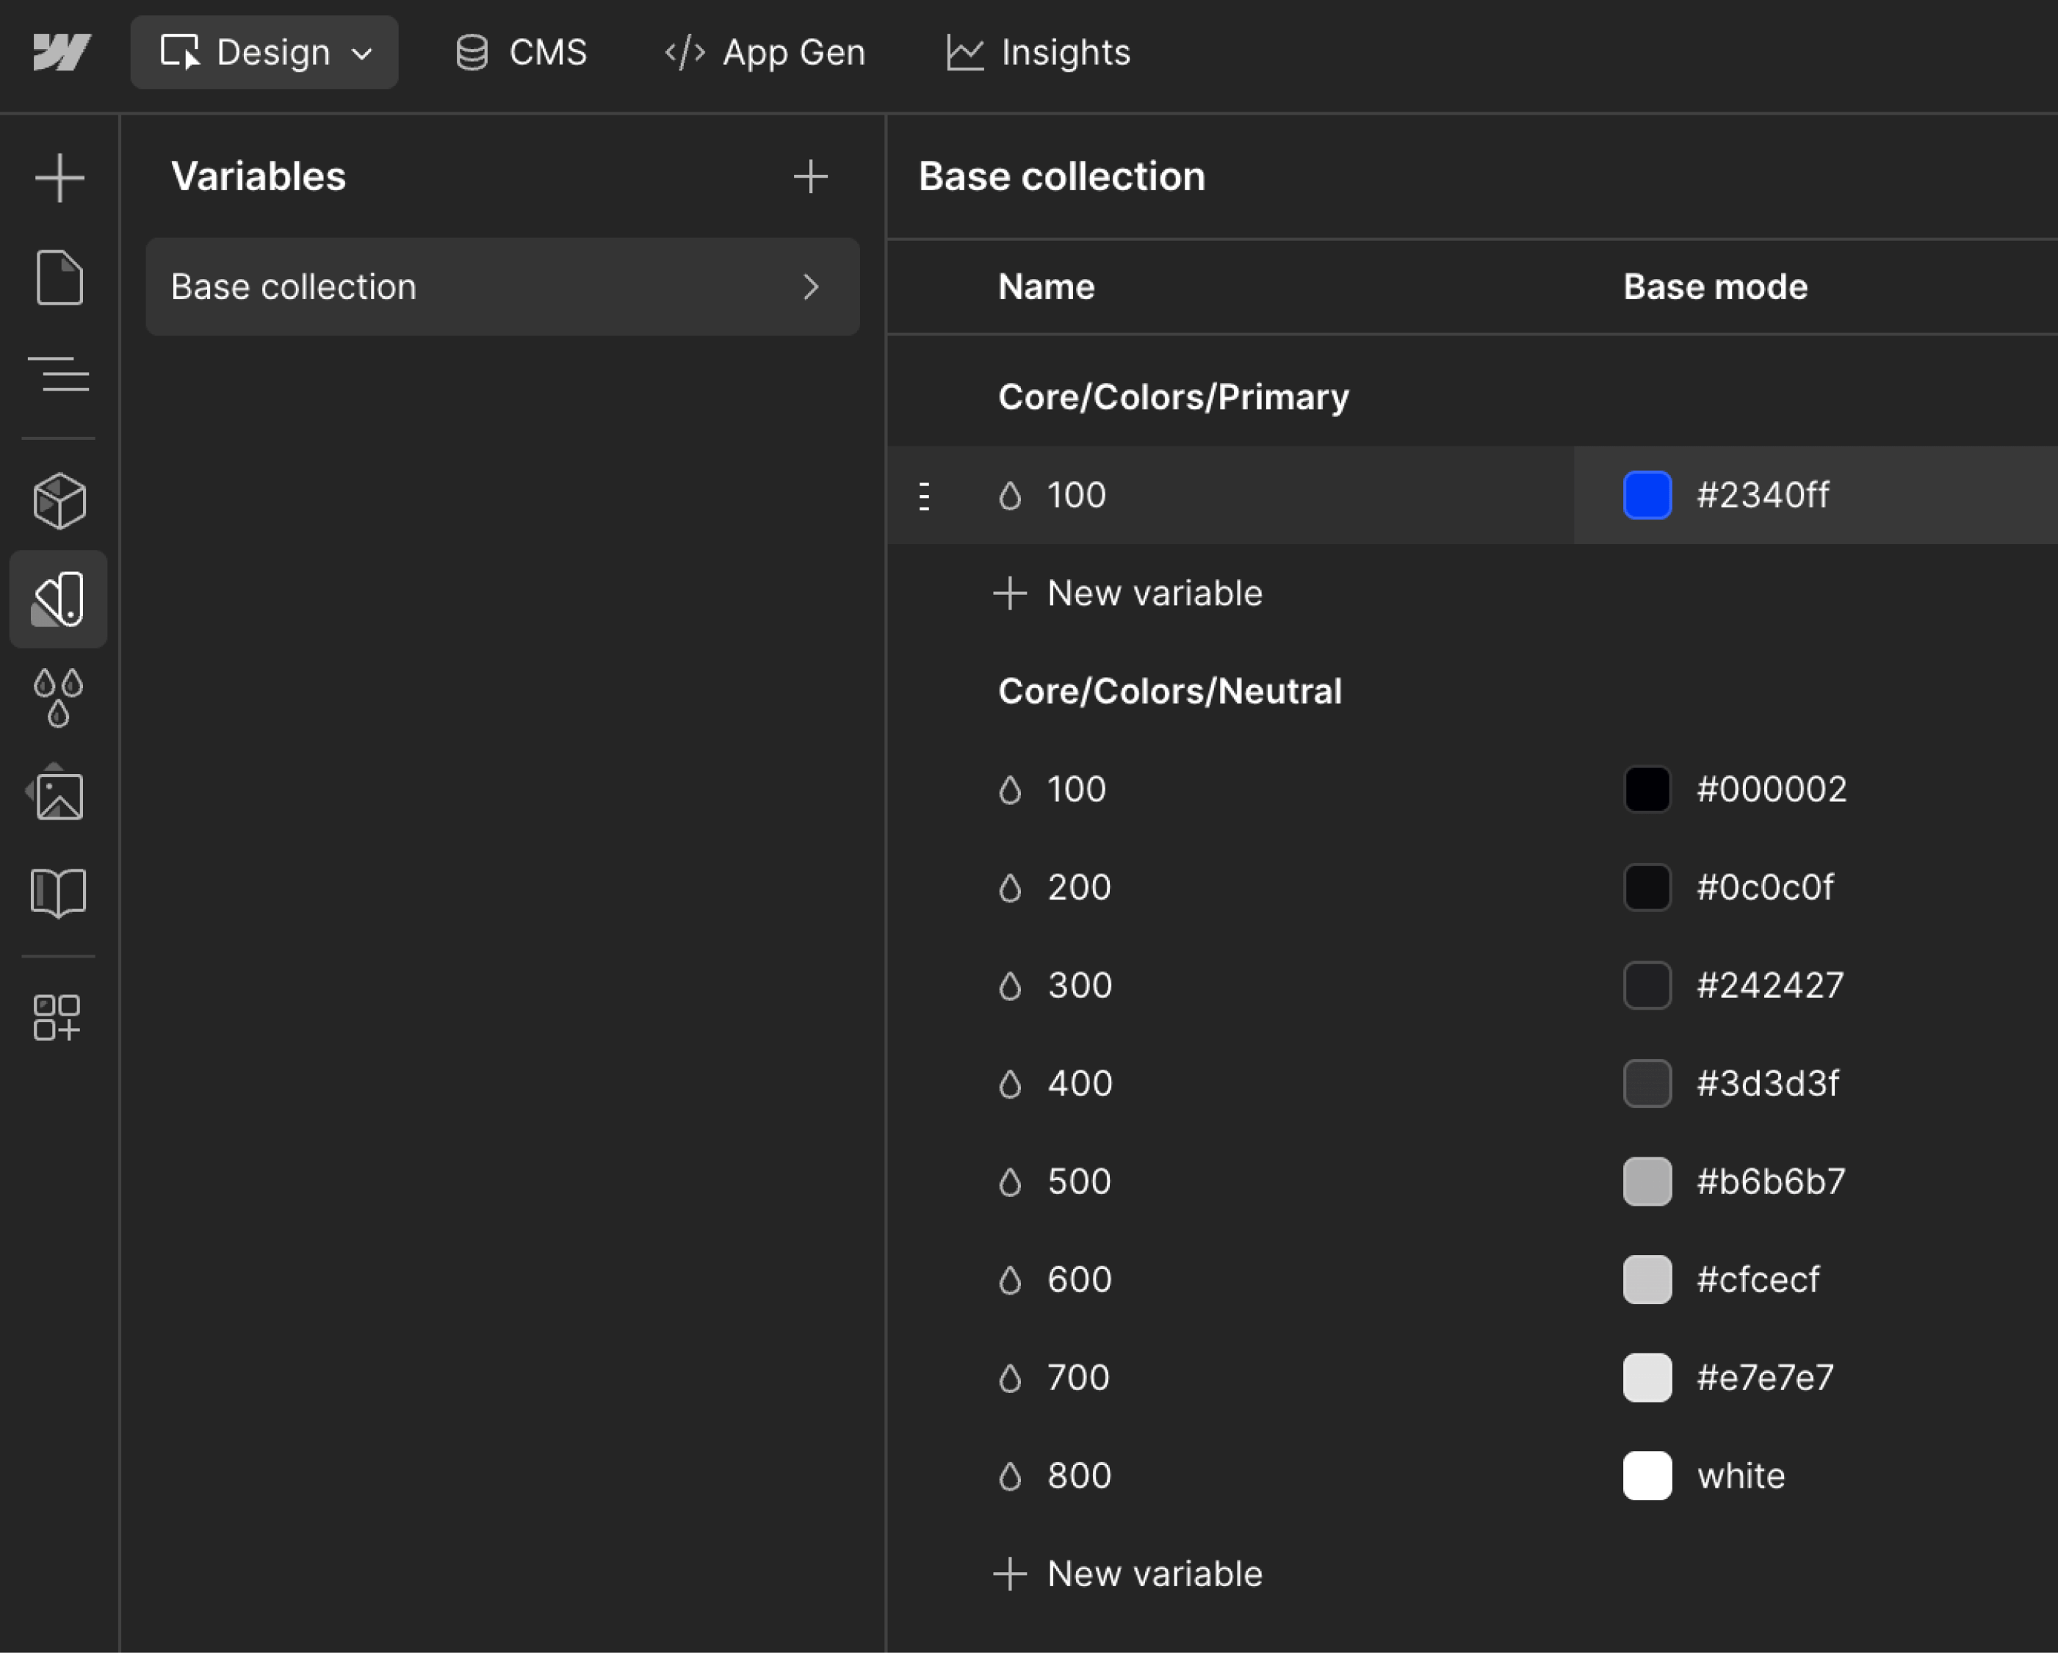
Task: Click the blue #2340ff color swatch
Action: point(1647,494)
